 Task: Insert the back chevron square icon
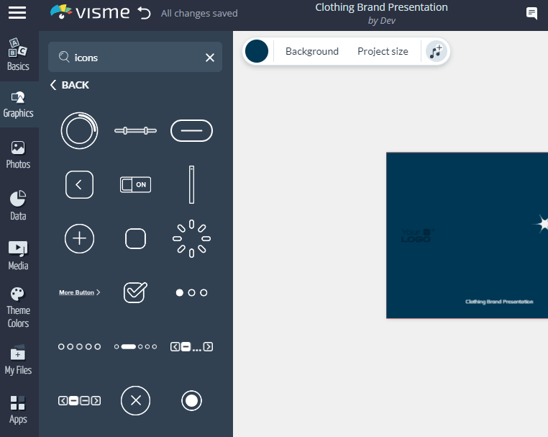click(x=79, y=184)
